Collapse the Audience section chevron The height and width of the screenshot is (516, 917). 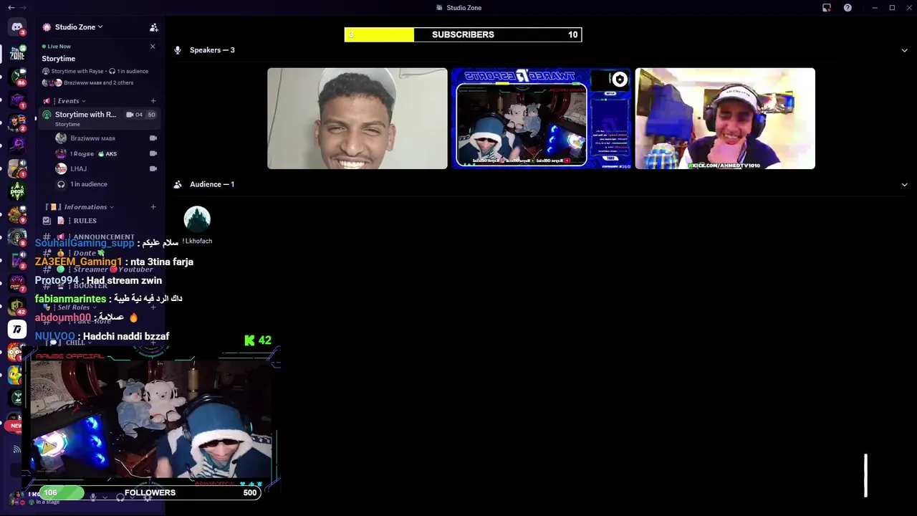(x=904, y=184)
